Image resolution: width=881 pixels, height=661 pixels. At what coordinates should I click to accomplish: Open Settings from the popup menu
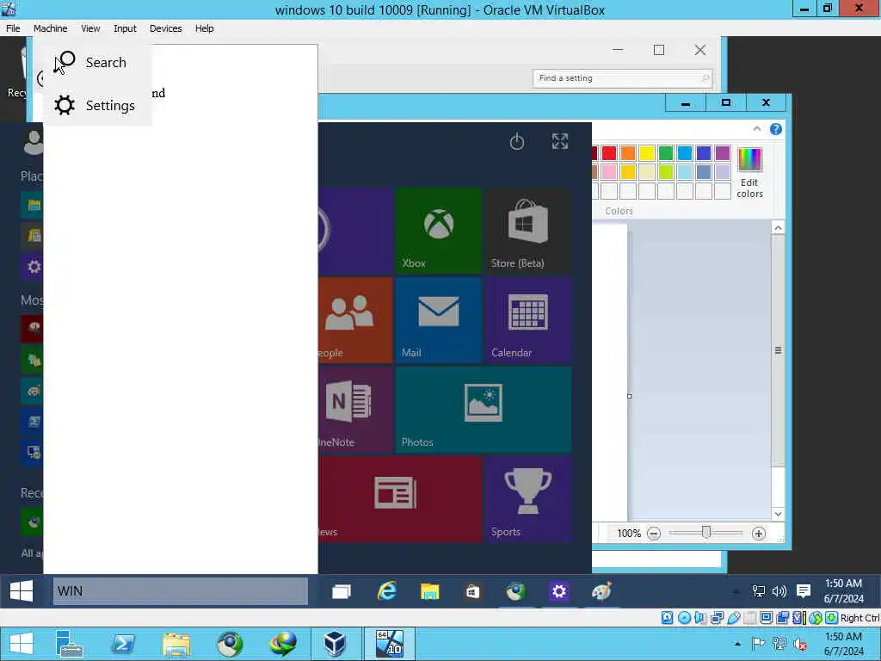96,105
